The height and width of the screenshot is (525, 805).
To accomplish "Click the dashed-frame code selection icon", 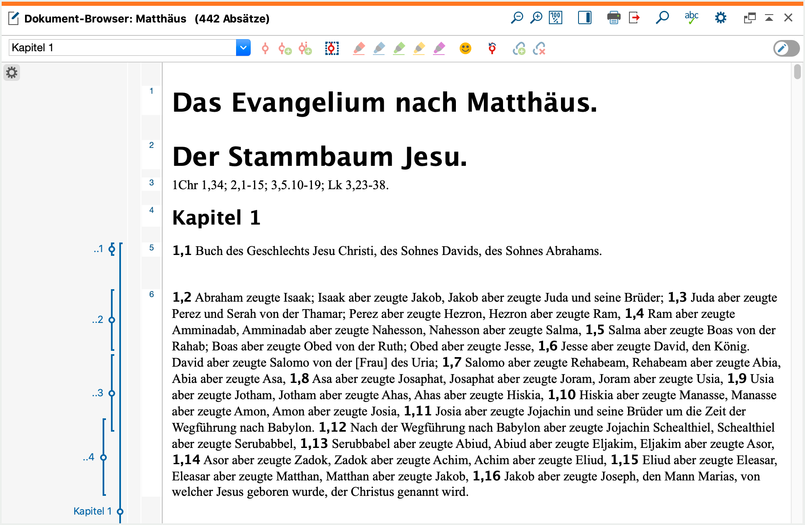I will (332, 49).
